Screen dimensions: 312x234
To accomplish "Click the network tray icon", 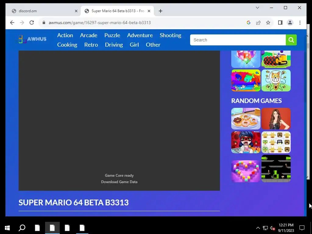I will 265,228.
